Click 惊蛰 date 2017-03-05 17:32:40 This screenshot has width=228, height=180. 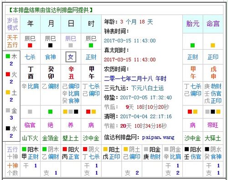pyautogui.click(x=146, y=98)
